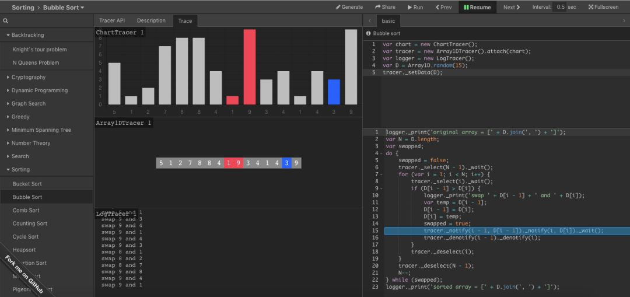The height and width of the screenshot is (297, 630).
Task: Collapse the Backtracking category
Action: click(27, 35)
